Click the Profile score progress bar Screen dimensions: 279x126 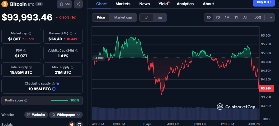[59, 100]
